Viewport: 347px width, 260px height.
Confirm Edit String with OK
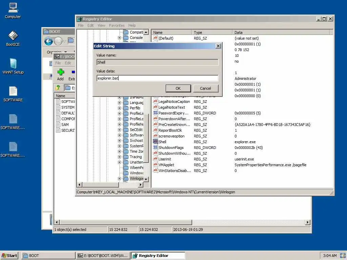178,88
